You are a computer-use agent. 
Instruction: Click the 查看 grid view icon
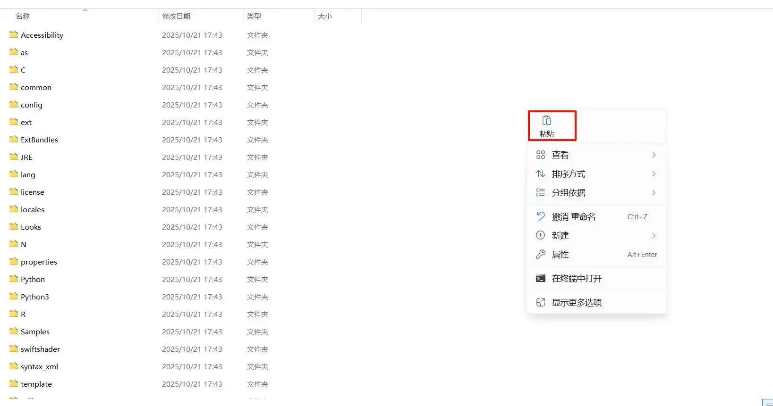click(541, 155)
